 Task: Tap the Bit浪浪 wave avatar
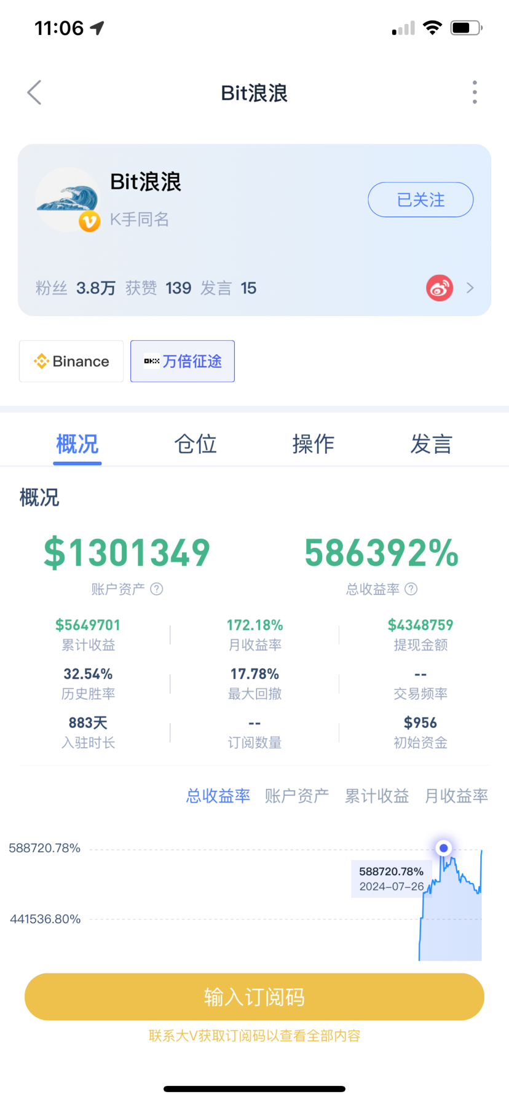pos(67,199)
